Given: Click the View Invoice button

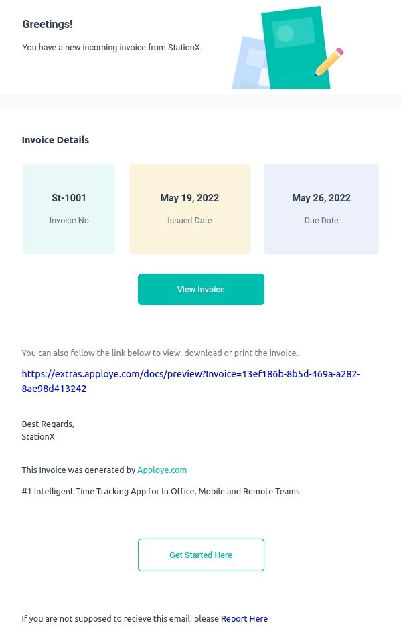Looking at the screenshot, I should 201,289.
